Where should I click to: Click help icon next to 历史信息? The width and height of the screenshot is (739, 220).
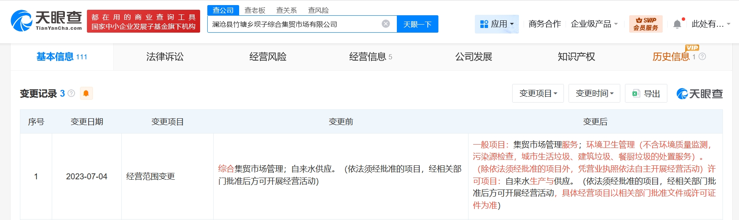[x=702, y=56]
